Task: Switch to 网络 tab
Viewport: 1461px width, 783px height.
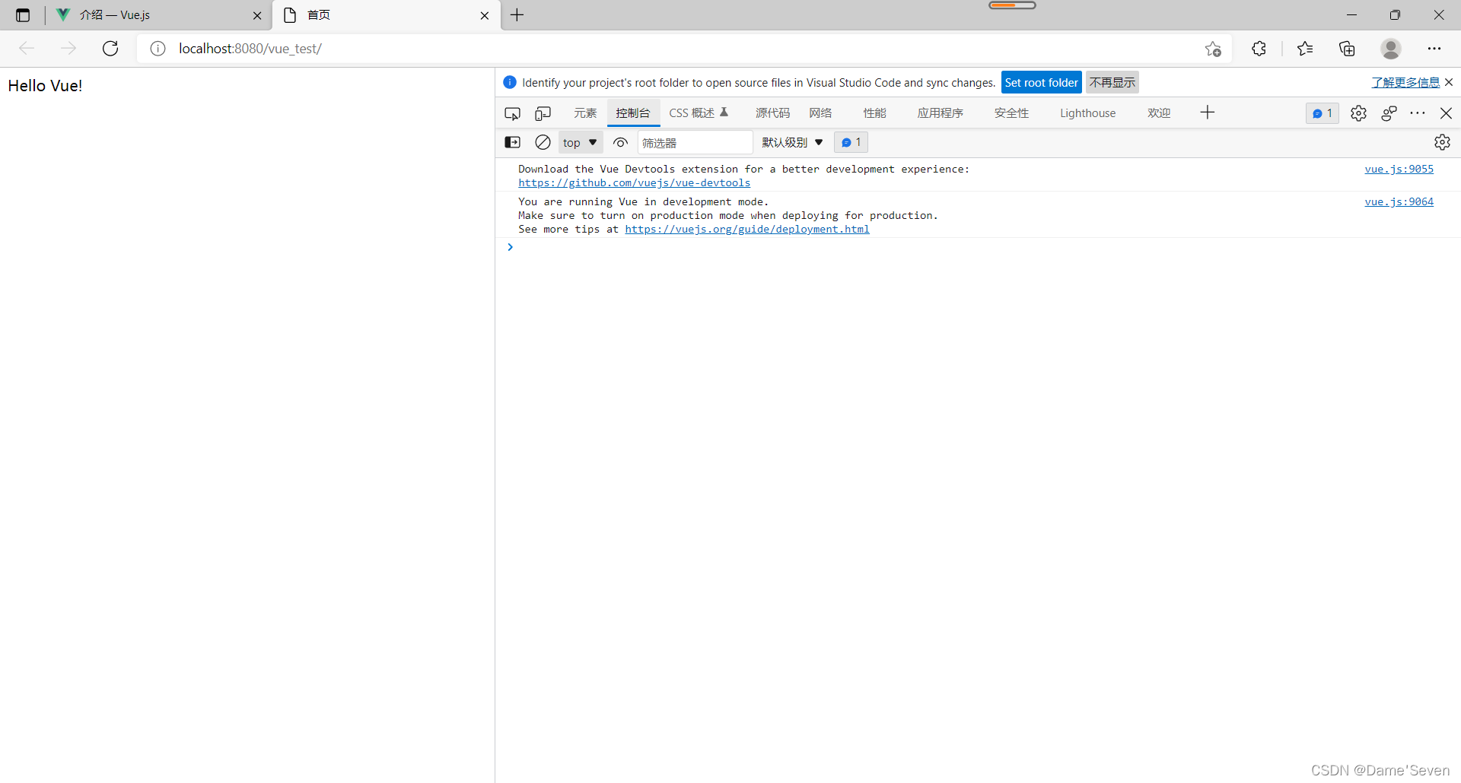Action: [820, 113]
